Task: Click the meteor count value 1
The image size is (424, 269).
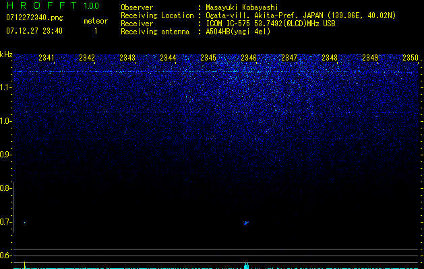Action: pyautogui.click(x=96, y=31)
